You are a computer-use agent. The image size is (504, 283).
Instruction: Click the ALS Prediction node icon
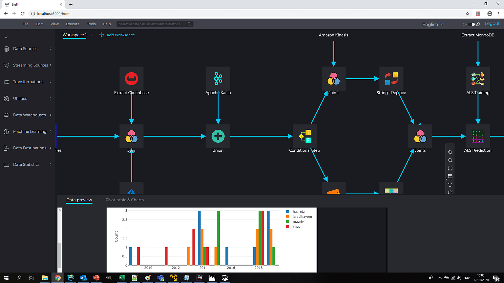pyautogui.click(x=478, y=136)
